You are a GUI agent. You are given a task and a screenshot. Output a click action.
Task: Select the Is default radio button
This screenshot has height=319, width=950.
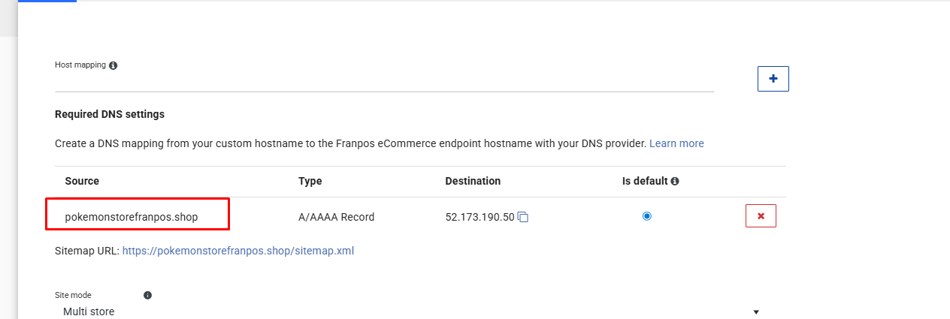647,216
